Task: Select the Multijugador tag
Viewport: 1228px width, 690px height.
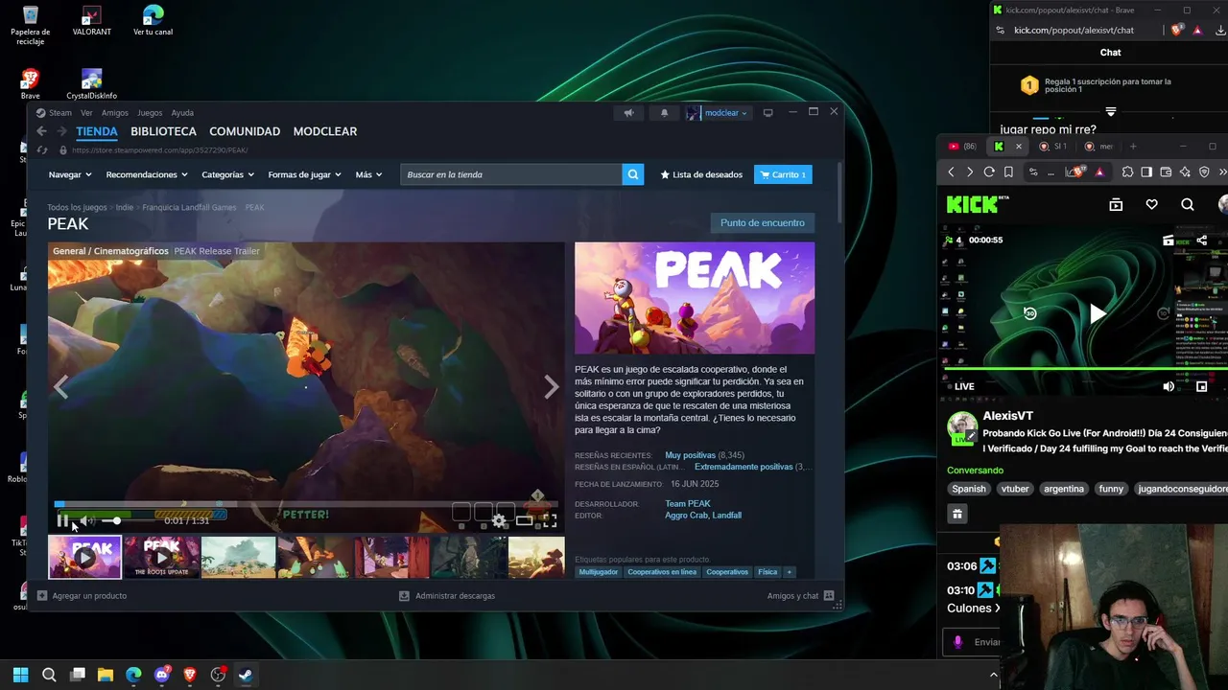Action: (x=599, y=572)
